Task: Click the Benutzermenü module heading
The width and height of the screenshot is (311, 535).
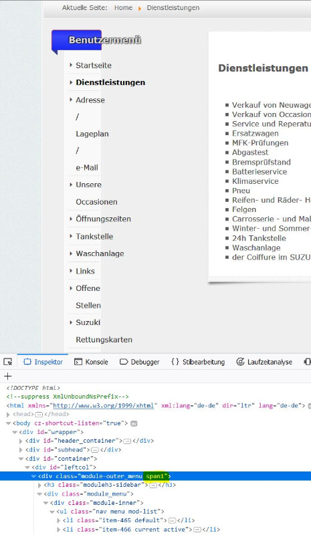Action: pos(105,40)
